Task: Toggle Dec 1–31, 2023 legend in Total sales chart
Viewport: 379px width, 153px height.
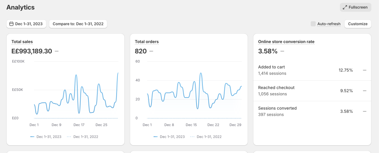Action: [46, 137]
